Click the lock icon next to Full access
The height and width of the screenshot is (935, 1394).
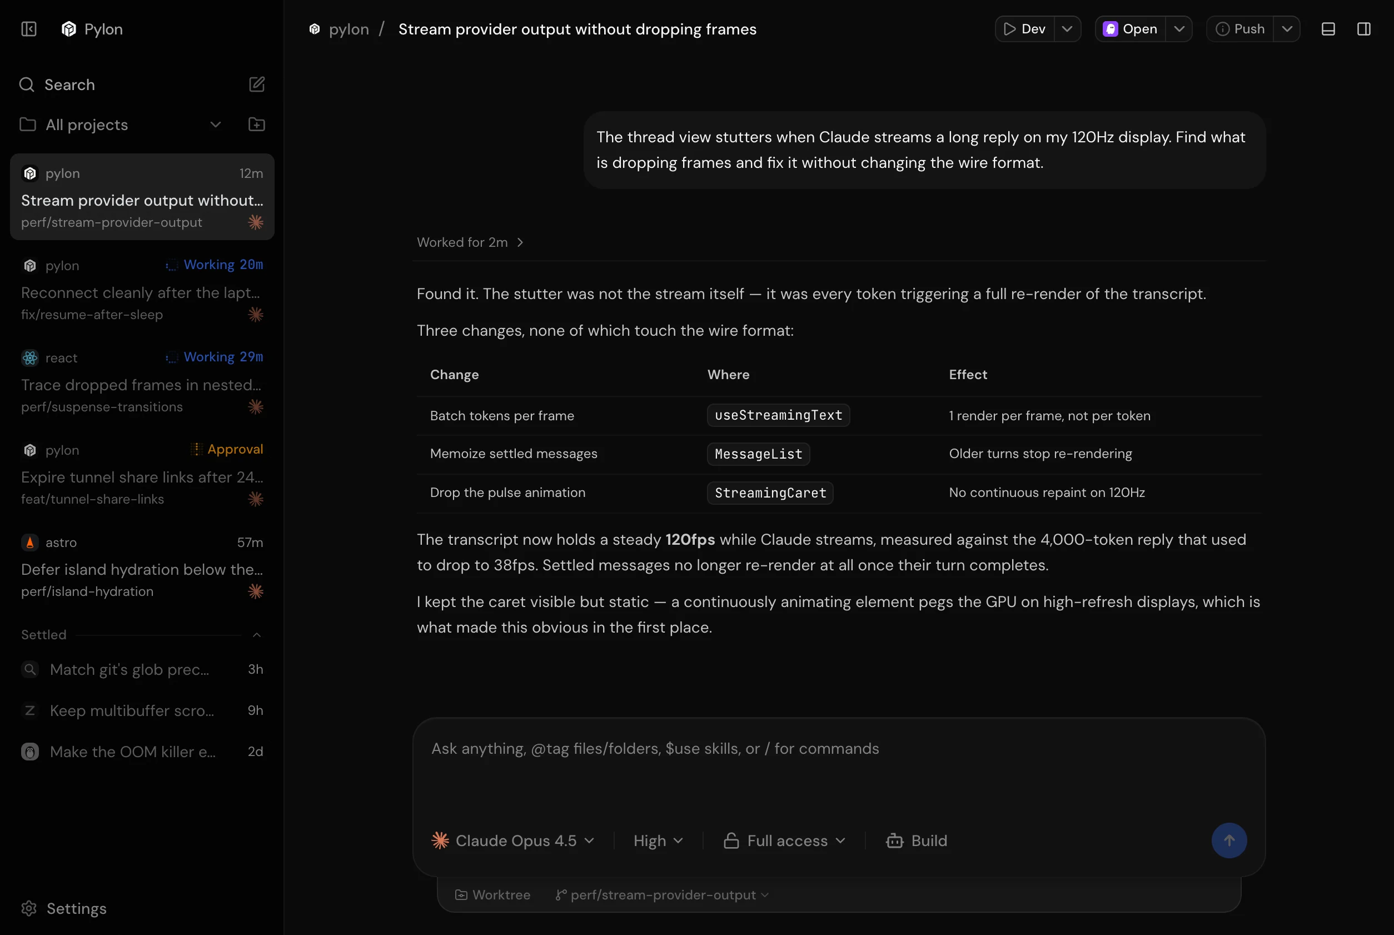pos(731,841)
